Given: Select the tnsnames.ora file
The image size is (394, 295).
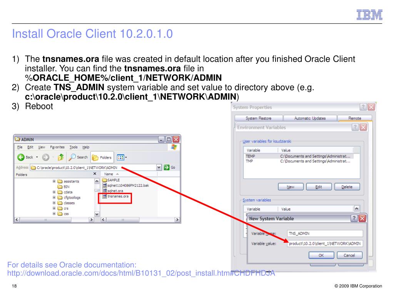Looking at the screenshot, I should (x=115, y=196).
